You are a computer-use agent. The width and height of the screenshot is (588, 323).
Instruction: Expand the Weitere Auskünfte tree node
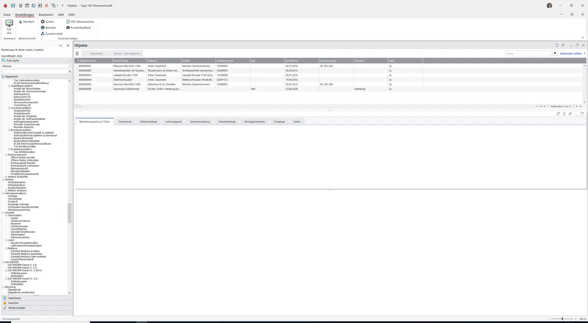click(6, 177)
